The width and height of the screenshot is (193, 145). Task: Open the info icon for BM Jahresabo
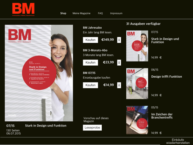tap(119, 40)
